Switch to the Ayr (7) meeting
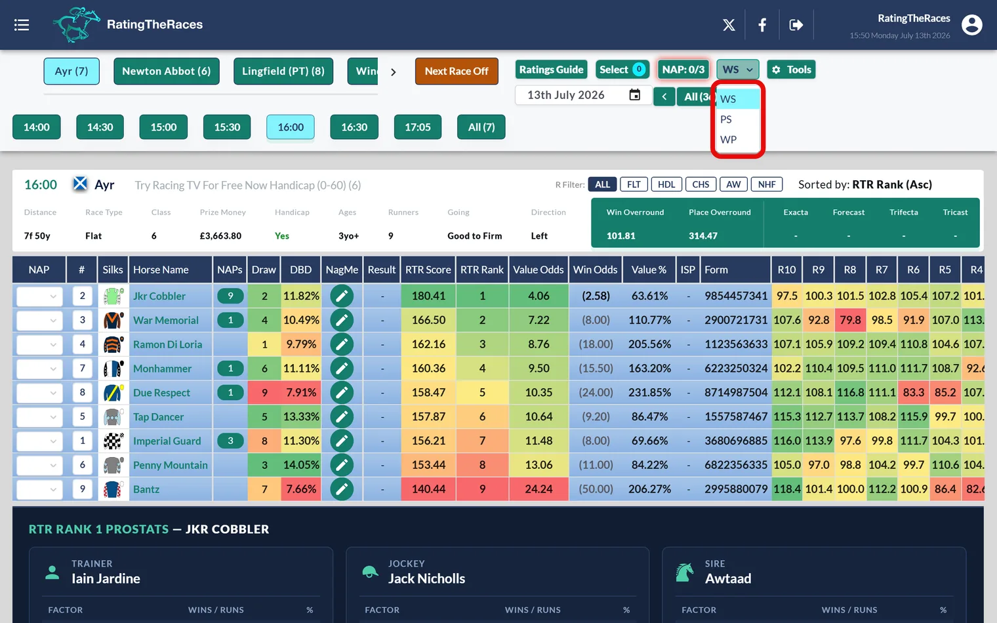The height and width of the screenshot is (623, 997). [x=71, y=71]
